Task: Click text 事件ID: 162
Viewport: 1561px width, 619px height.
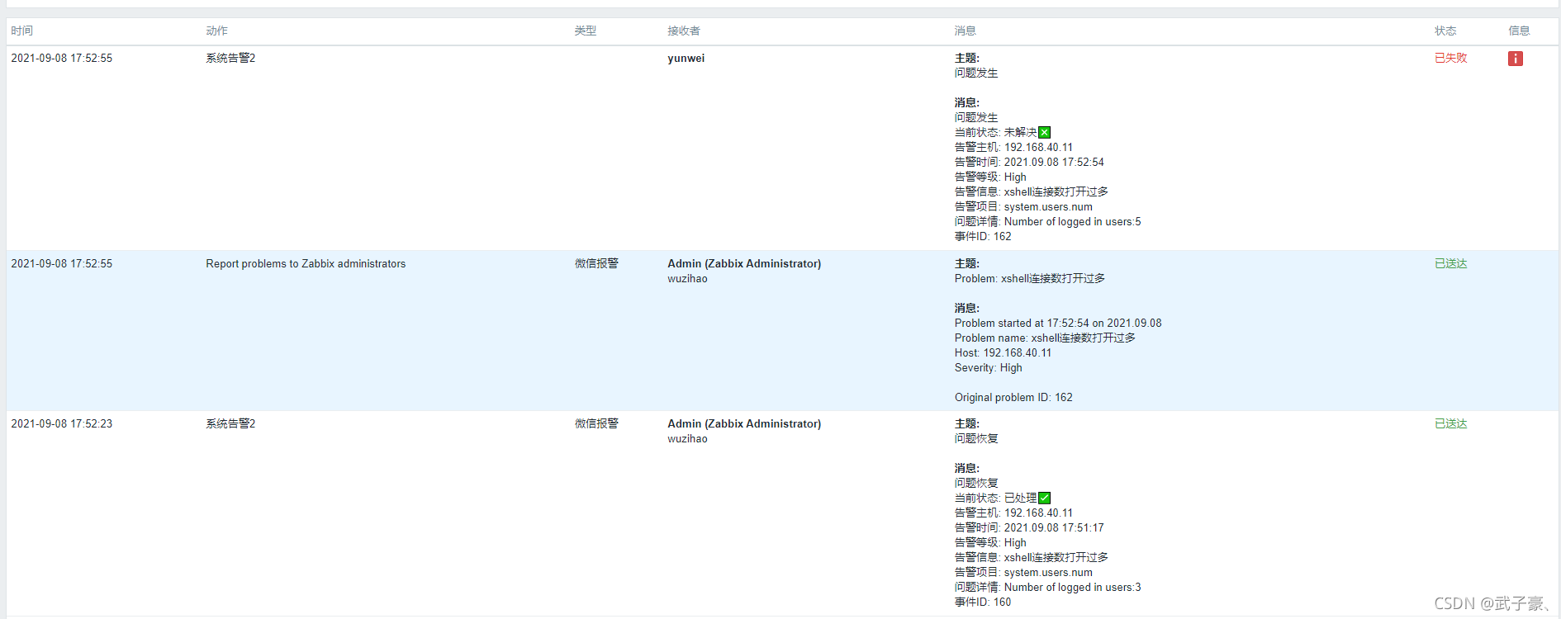Action: pos(983,236)
